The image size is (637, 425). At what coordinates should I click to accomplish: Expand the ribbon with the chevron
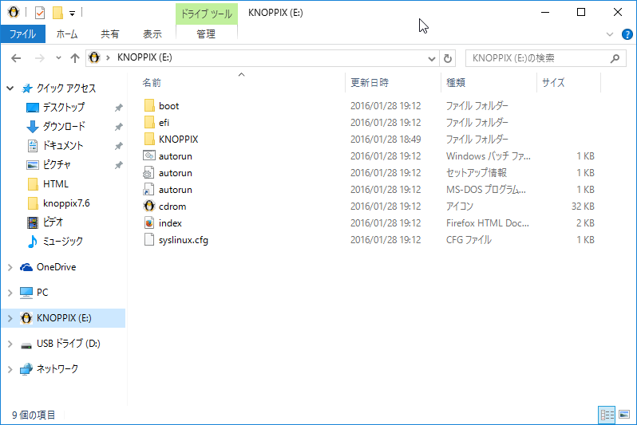click(x=610, y=34)
